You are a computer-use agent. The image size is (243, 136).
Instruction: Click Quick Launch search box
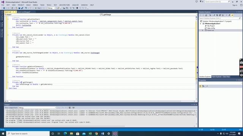click(x=217, y=2)
